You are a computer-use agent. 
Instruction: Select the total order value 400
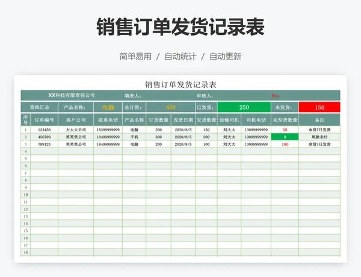[171, 107]
